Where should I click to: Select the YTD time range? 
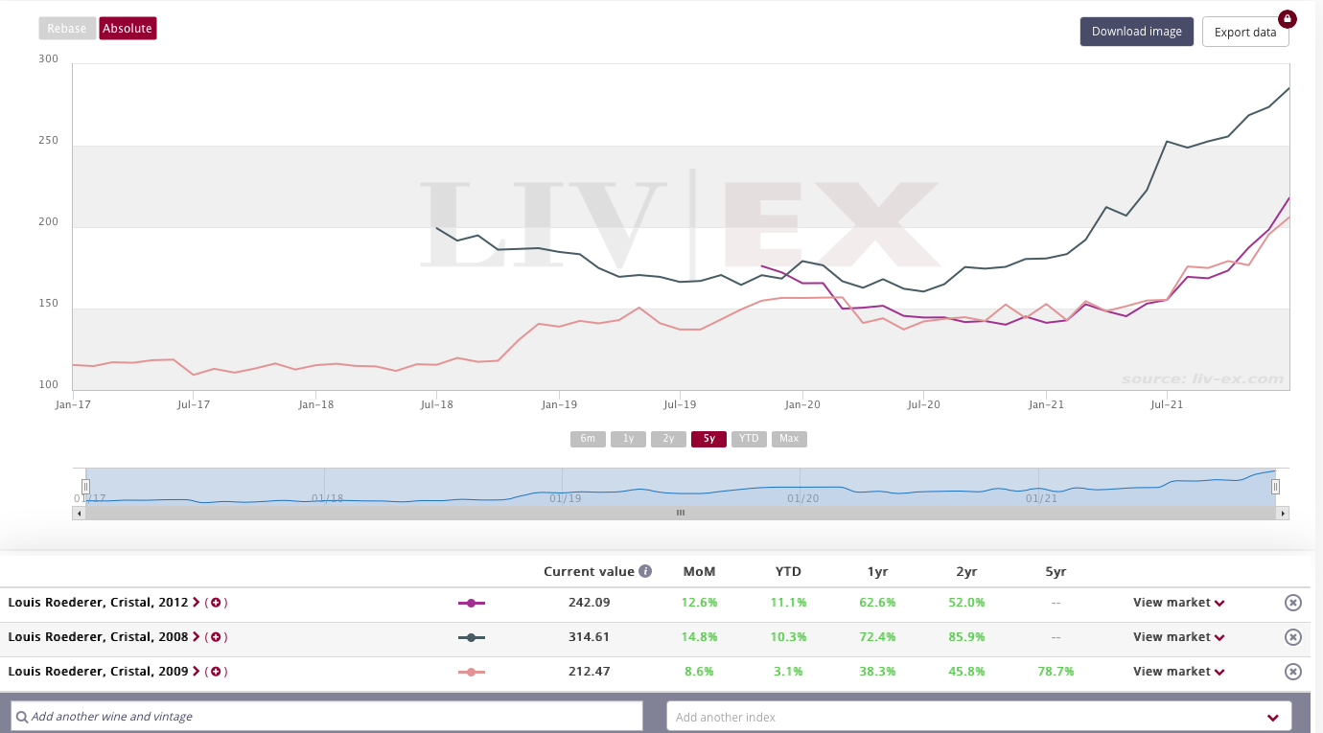pyautogui.click(x=749, y=439)
